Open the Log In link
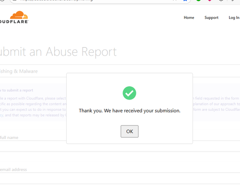The image size is (240, 192). [234, 18]
